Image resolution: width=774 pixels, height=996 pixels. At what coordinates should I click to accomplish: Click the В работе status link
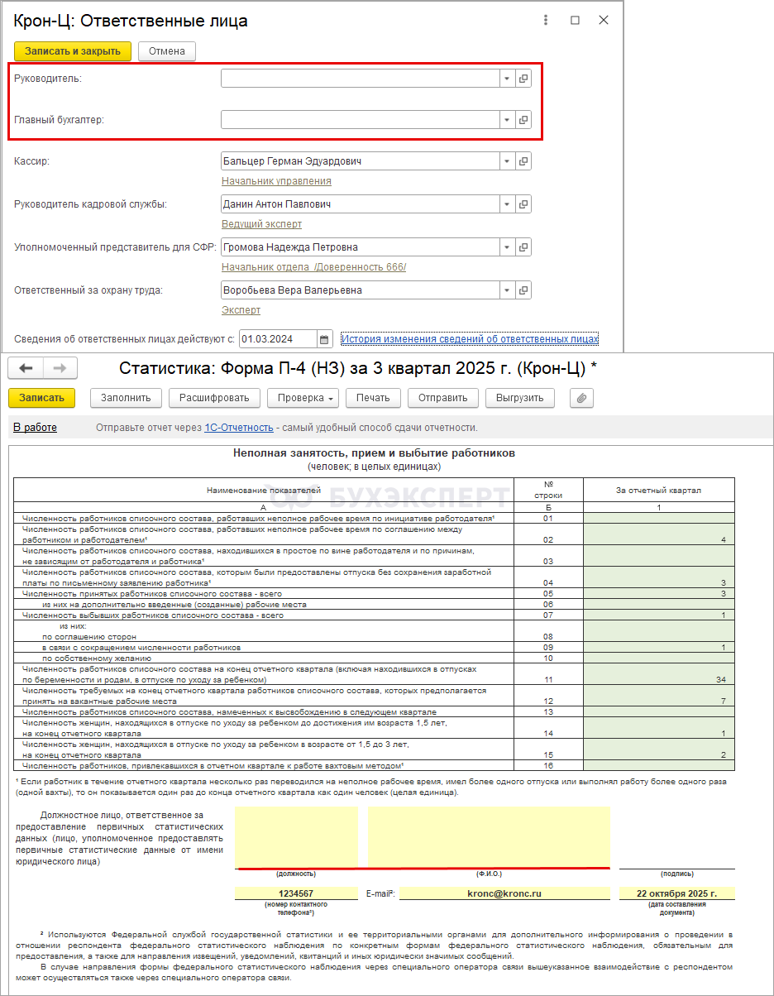point(36,428)
